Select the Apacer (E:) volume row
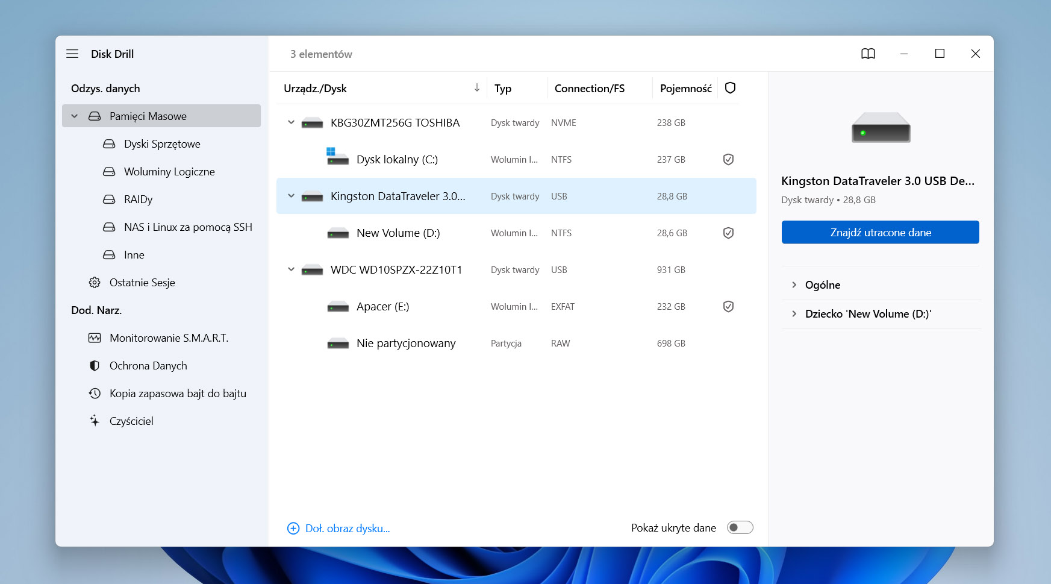This screenshot has width=1051, height=584. pyautogui.click(x=516, y=306)
